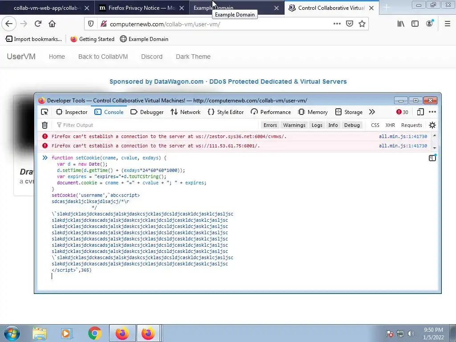The width and height of the screenshot is (456, 342).
Task: Open the DataWagon sponsor link
Action: [228, 82]
